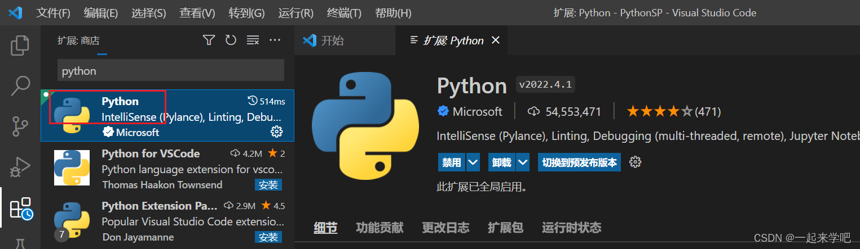Click Don Jayamanne publisher name
Viewport: 860px width, 249px height.
(138, 237)
